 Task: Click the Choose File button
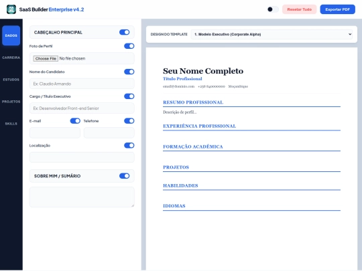[x=46, y=58]
